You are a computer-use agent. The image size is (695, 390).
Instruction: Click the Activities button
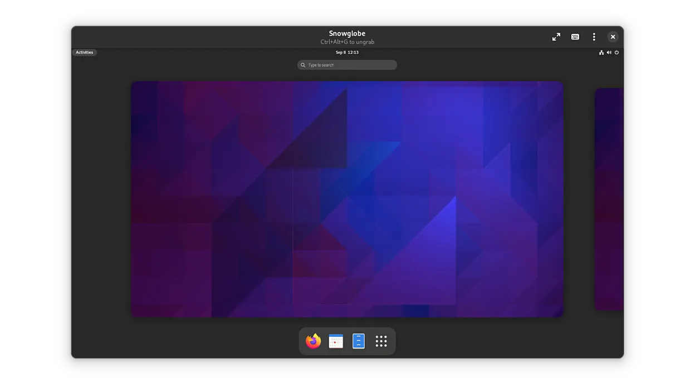(85, 52)
